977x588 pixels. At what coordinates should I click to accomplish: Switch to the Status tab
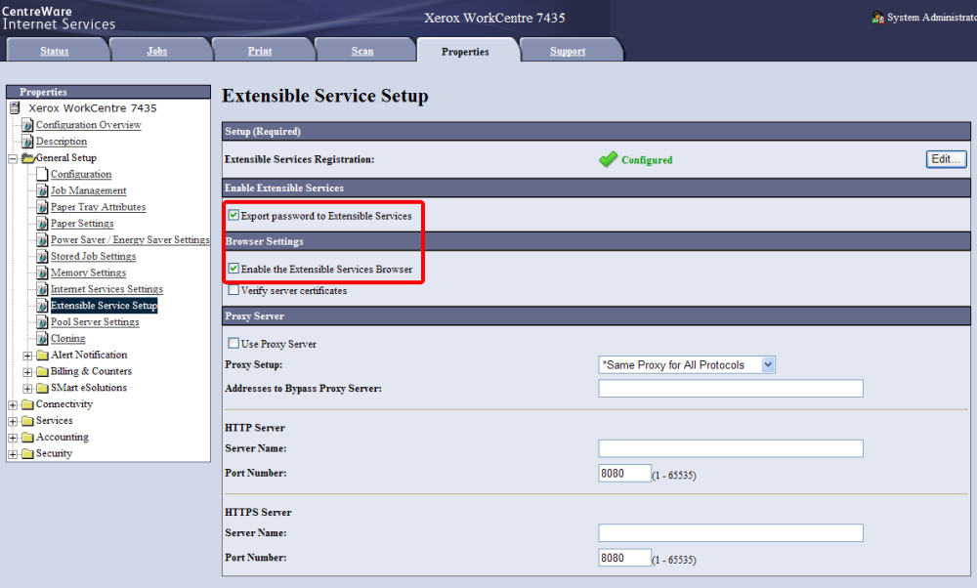pos(55,51)
